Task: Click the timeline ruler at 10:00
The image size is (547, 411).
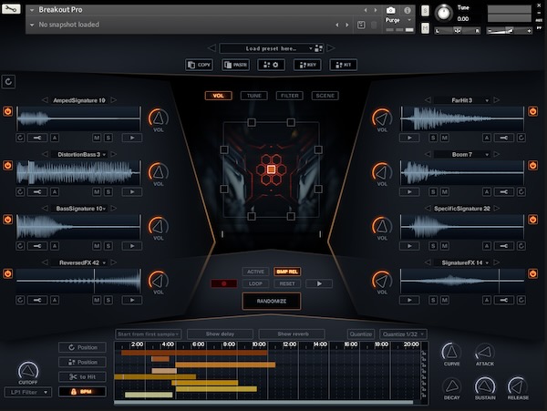Action: coord(259,344)
